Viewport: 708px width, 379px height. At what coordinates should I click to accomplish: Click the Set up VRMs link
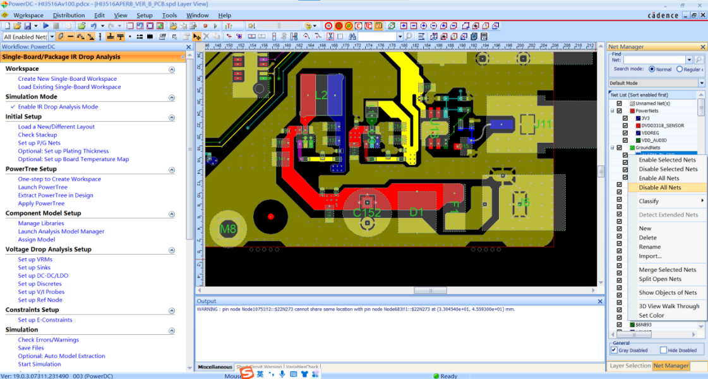[x=35, y=259]
